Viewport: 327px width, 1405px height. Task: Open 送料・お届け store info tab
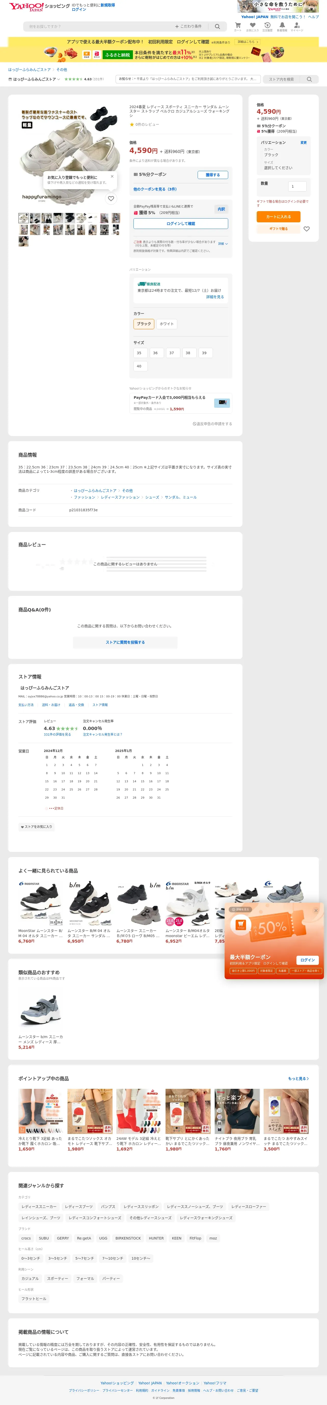pyautogui.click(x=51, y=705)
